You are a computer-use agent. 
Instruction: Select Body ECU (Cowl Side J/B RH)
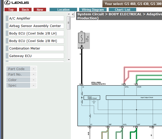coord(35,41)
